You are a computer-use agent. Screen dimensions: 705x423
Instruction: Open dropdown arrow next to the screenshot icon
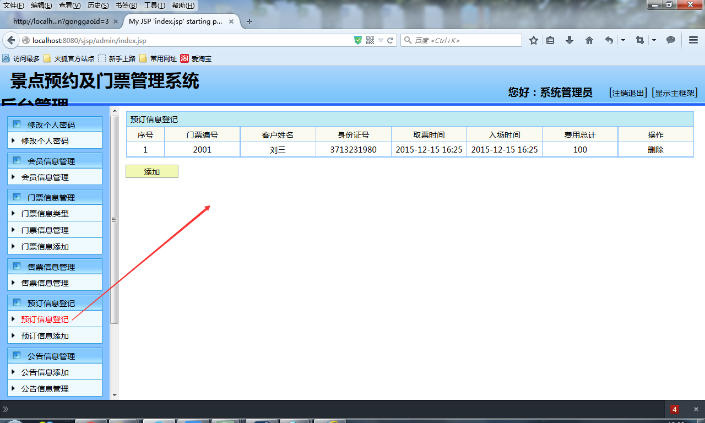tap(654, 40)
